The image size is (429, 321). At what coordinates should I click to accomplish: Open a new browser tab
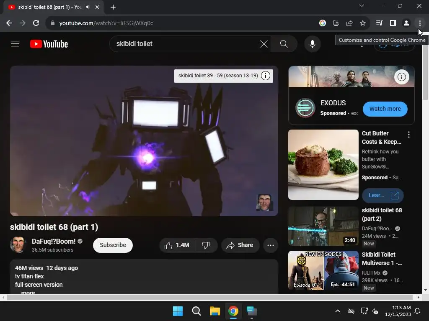[x=113, y=7]
